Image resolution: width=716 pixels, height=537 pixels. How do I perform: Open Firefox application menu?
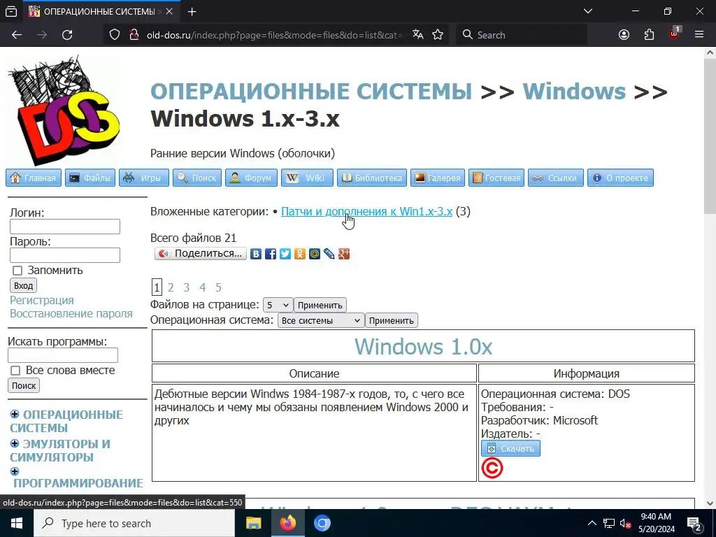(699, 35)
